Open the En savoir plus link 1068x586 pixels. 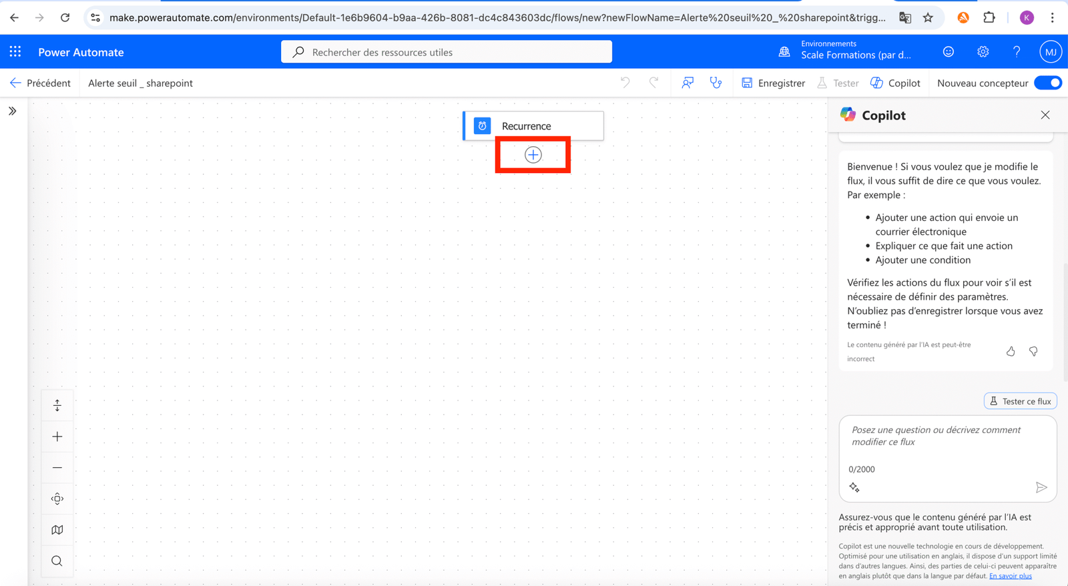coord(1011,575)
